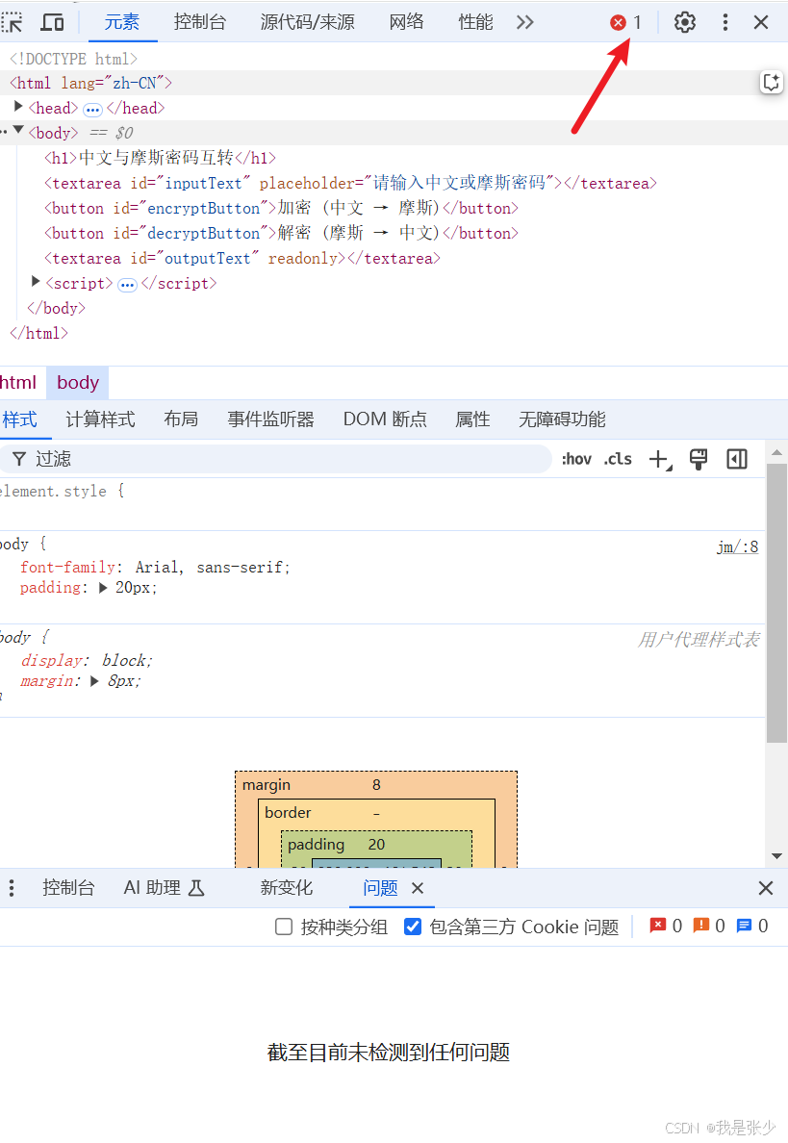
Task: Click the html breadcrumb
Action: tap(18, 383)
